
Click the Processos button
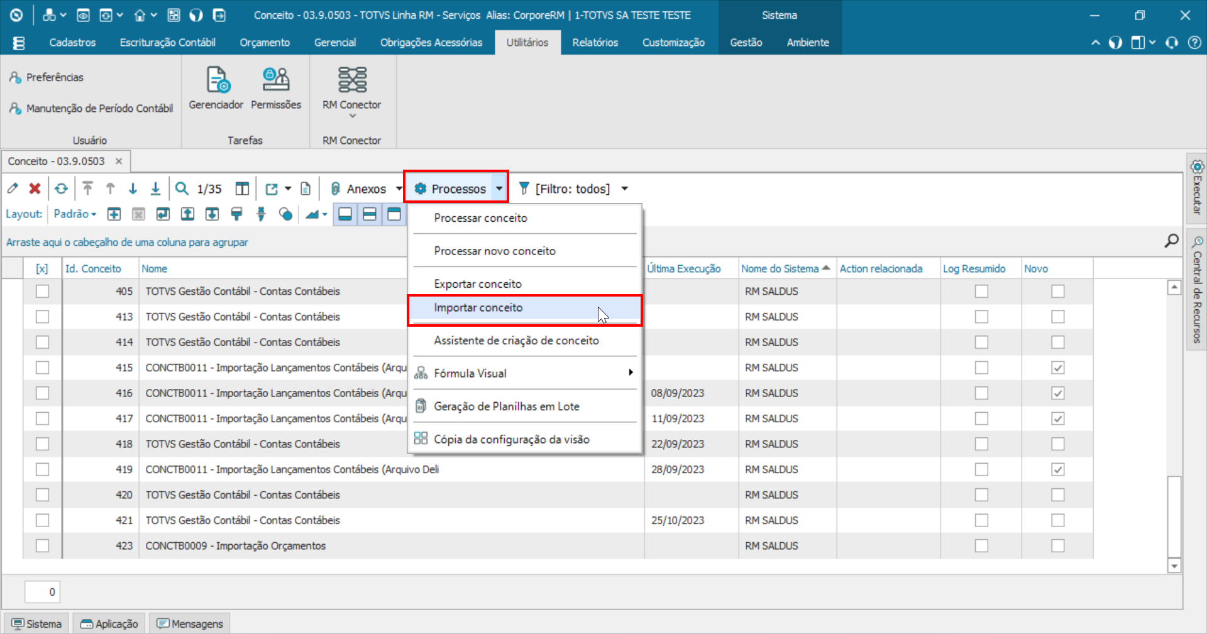[x=451, y=189]
